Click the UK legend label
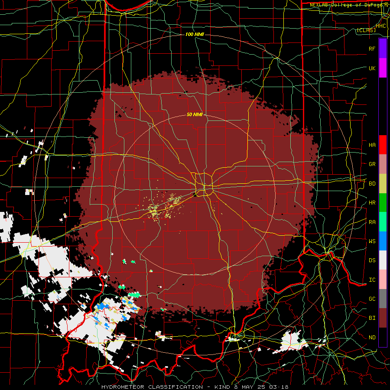This screenshot has height=390, width=390. [x=372, y=68]
